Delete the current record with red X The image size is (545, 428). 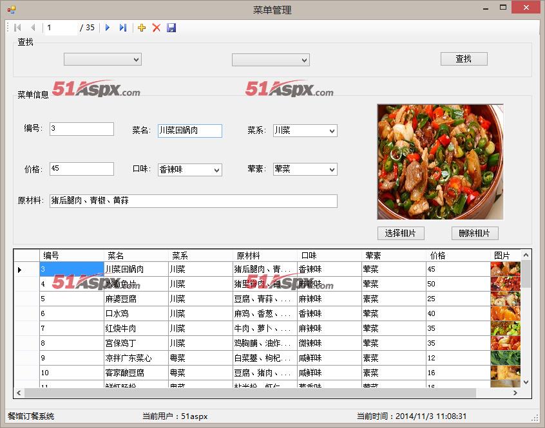tap(156, 28)
